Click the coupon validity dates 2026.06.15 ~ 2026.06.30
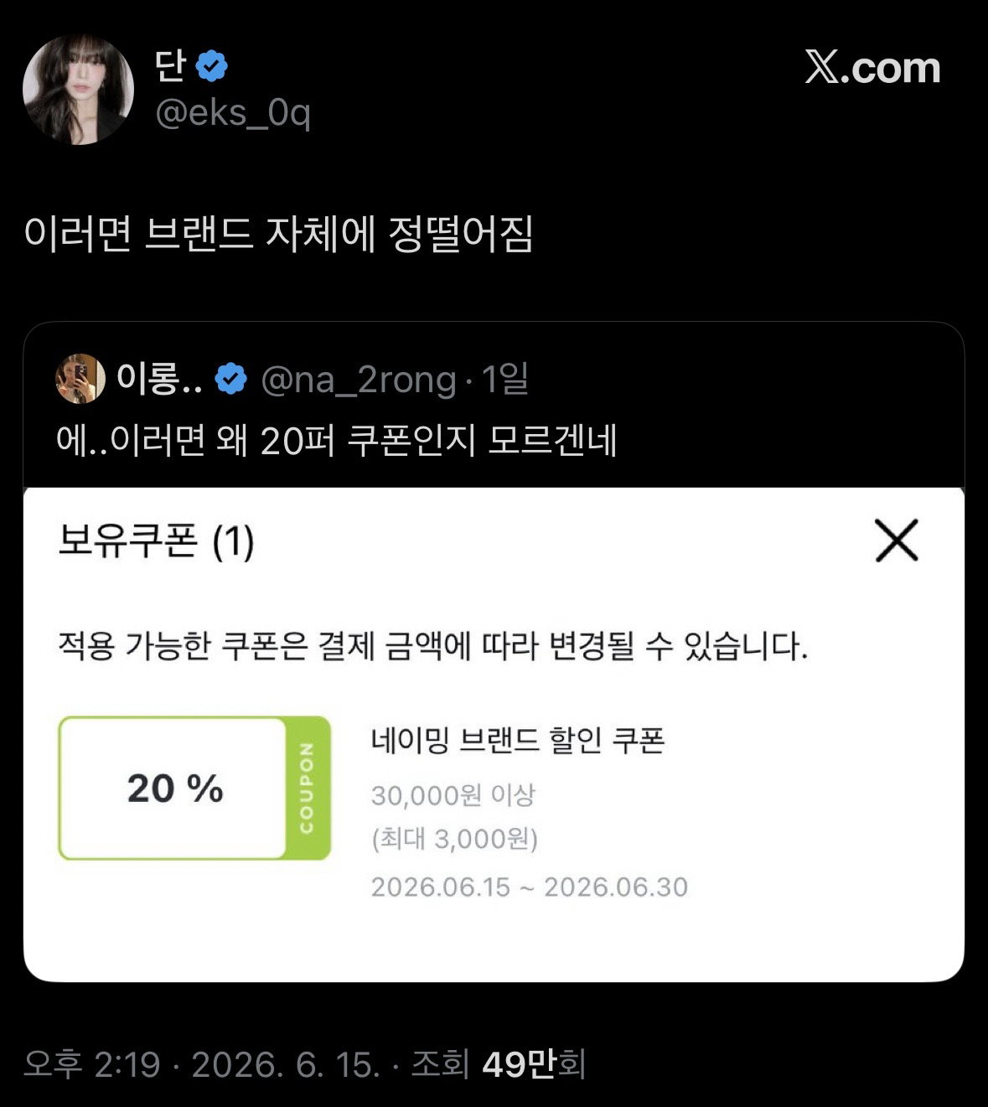This screenshot has height=1107, width=988. click(x=530, y=887)
